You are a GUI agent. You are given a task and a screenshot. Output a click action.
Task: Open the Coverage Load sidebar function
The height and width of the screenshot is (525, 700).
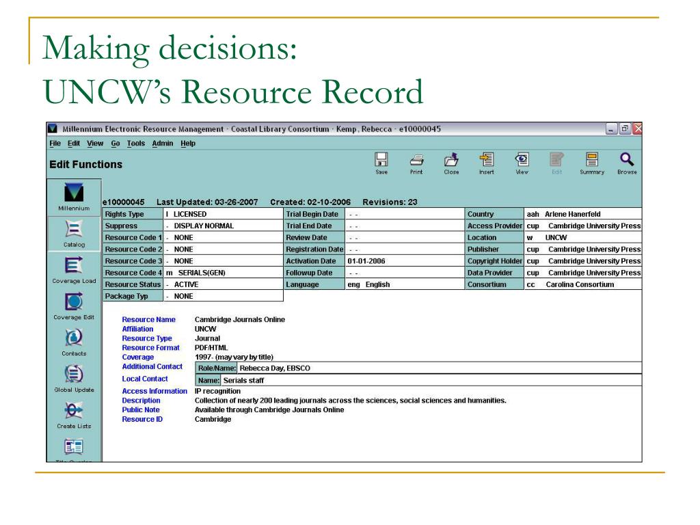click(74, 270)
